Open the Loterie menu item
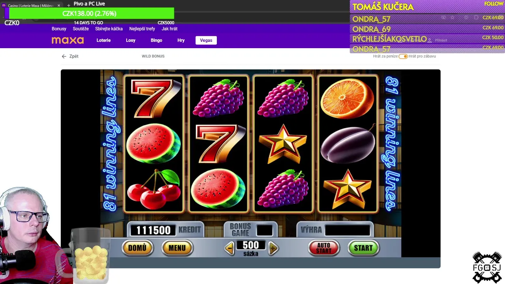The height and width of the screenshot is (284, 505). tap(103, 40)
